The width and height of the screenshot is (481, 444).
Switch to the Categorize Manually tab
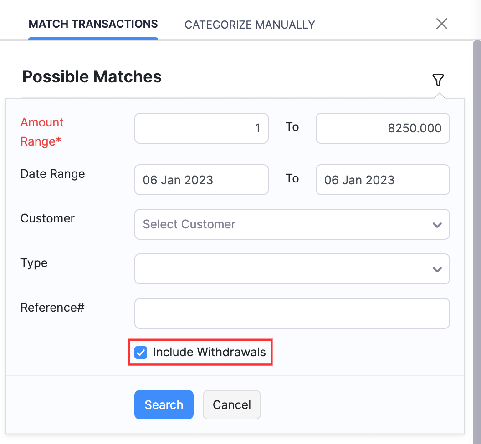click(249, 25)
